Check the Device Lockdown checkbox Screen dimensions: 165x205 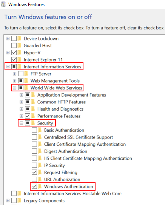pyautogui.click(x=14, y=39)
